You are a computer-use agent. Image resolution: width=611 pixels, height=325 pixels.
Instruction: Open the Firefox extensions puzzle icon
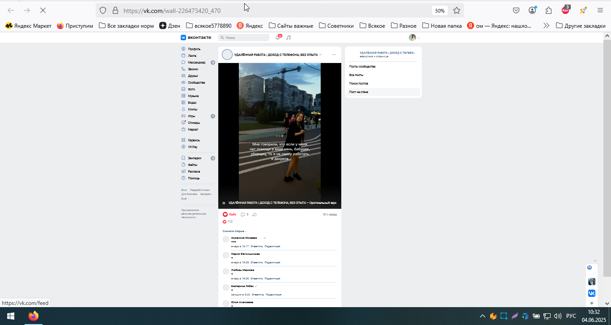(x=548, y=10)
